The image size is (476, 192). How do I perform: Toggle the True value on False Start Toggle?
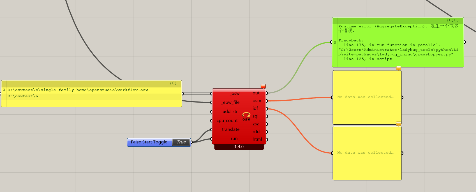[181, 142]
